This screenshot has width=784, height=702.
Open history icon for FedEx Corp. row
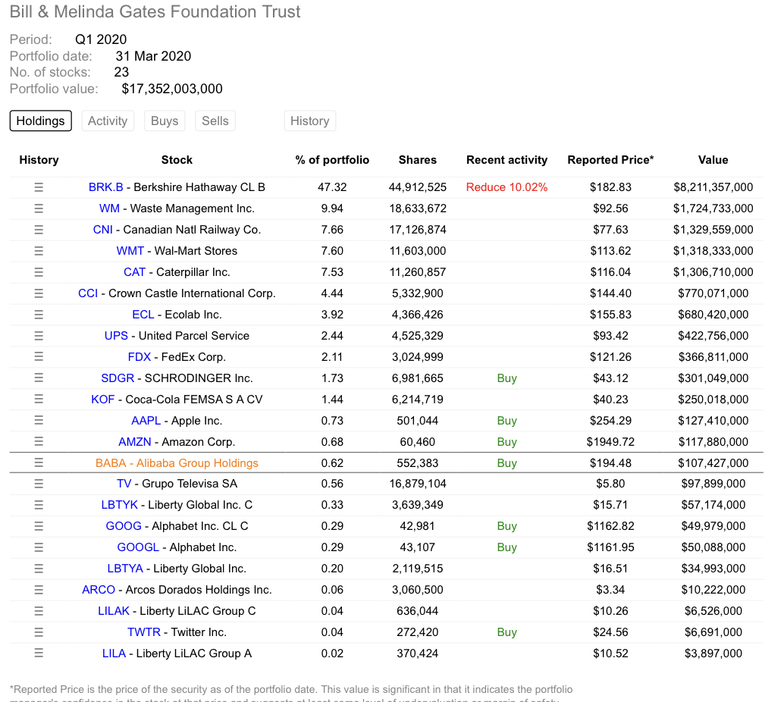pos(39,357)
